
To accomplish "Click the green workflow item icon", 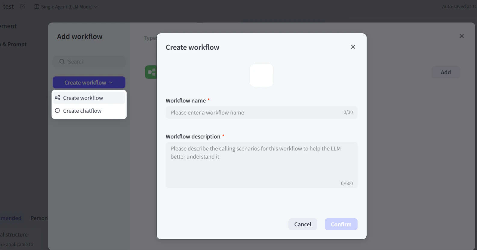I will click(x=151, y=72).
